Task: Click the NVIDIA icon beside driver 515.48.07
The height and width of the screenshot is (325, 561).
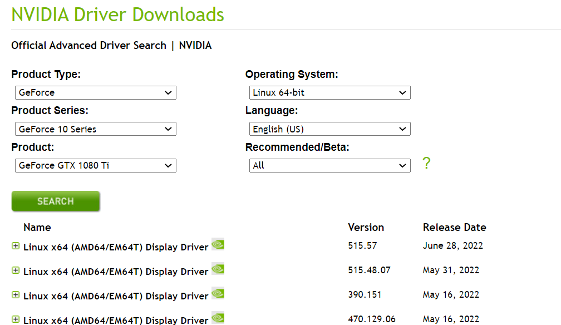Action: pyautogui.click(x=218, y=269)
